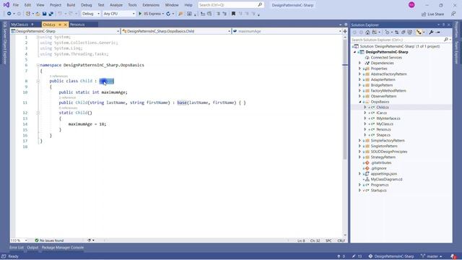462x260 pixels.
Task: Open the Output tab
Action: click(x=32, y=248)
